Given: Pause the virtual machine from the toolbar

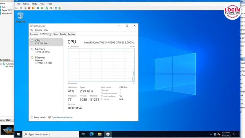Looking at the screenshot, I should click(x=38, y=8).
